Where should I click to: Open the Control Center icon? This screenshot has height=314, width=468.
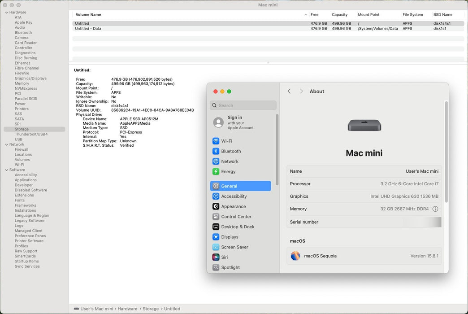(x=216, y=217)
